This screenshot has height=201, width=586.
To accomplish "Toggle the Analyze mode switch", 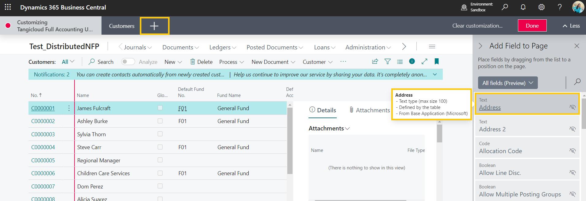I will coord(128,62).
